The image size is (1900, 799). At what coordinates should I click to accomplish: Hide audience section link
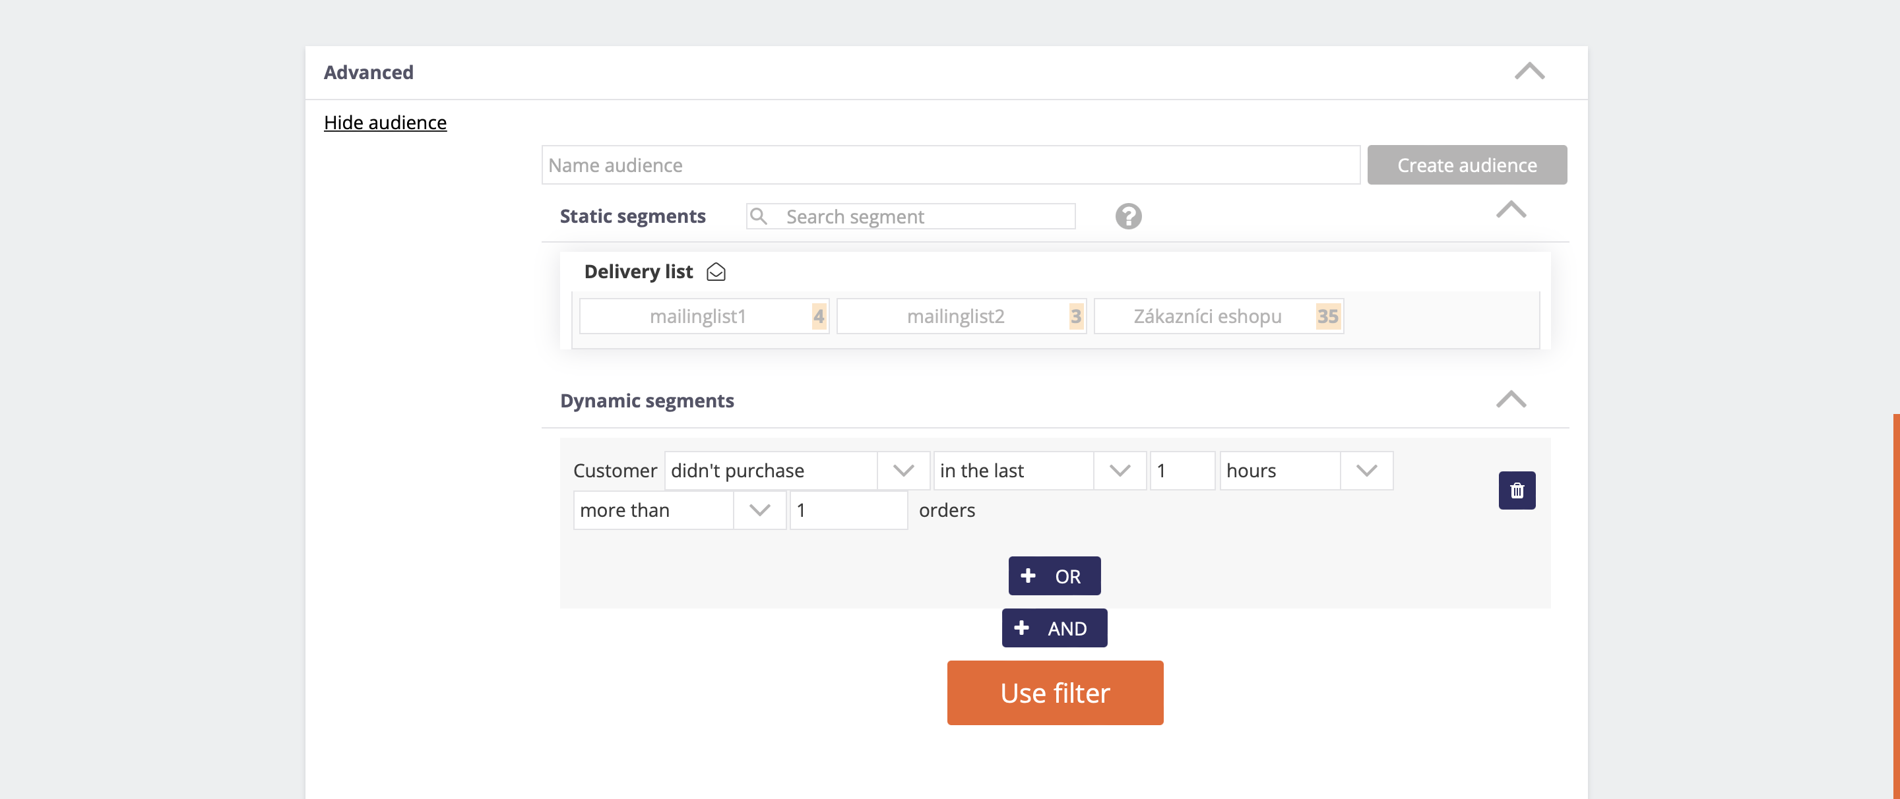tap(385, 121)
